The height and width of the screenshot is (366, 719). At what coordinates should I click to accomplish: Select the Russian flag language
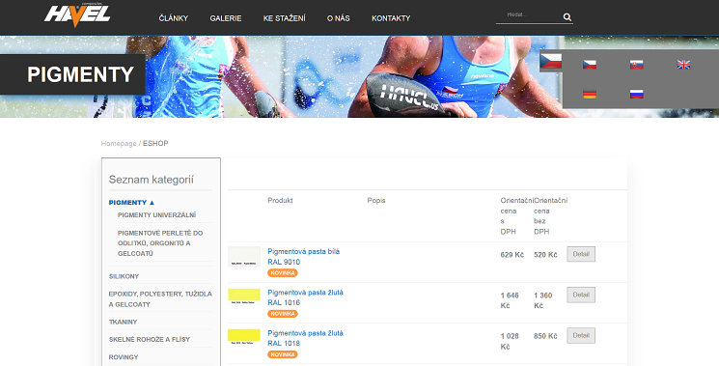[636, 95]
